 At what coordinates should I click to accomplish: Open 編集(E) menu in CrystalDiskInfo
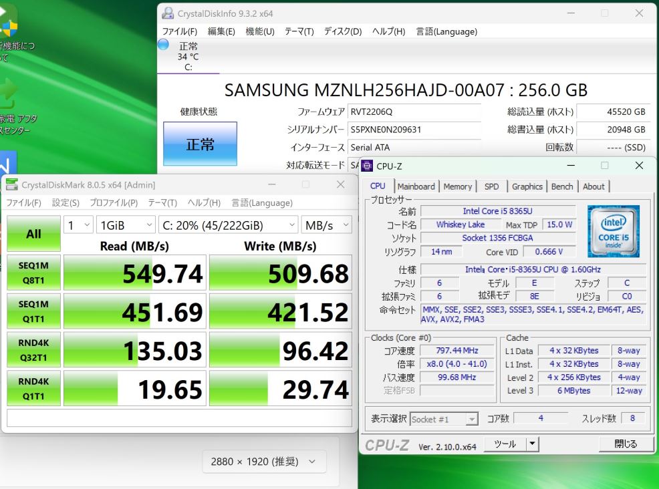click(x=221, y=31)
